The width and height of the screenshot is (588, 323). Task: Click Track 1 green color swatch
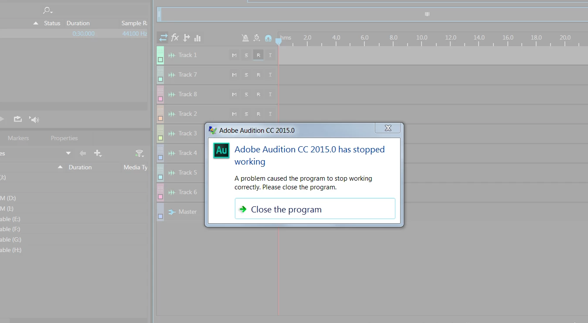[x=160, y=60]
